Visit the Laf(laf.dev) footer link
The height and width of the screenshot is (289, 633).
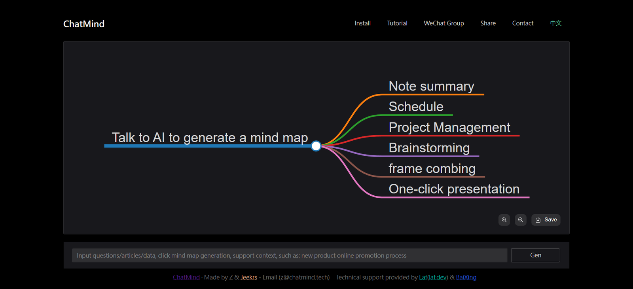pos(433,277)
